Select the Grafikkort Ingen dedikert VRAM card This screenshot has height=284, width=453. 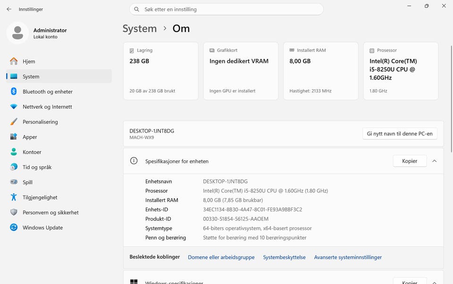241,71
